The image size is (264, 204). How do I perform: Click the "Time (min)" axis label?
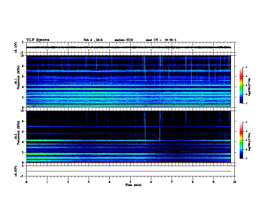point(133,185)
